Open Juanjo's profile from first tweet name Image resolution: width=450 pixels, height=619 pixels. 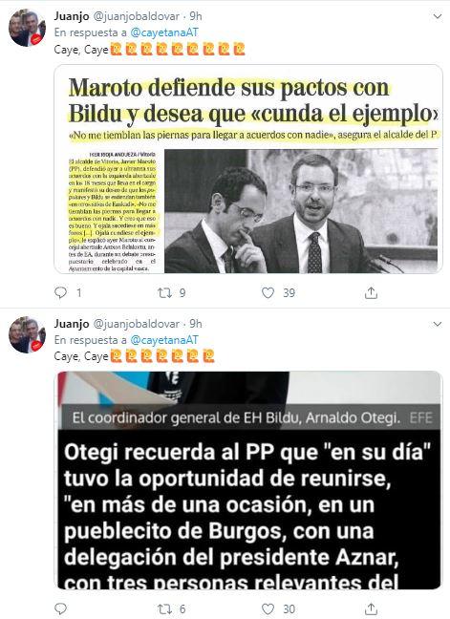click(72, 16)
